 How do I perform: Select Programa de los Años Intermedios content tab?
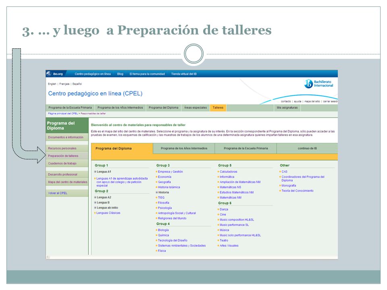pyautogui.click(x=184, y=149)
